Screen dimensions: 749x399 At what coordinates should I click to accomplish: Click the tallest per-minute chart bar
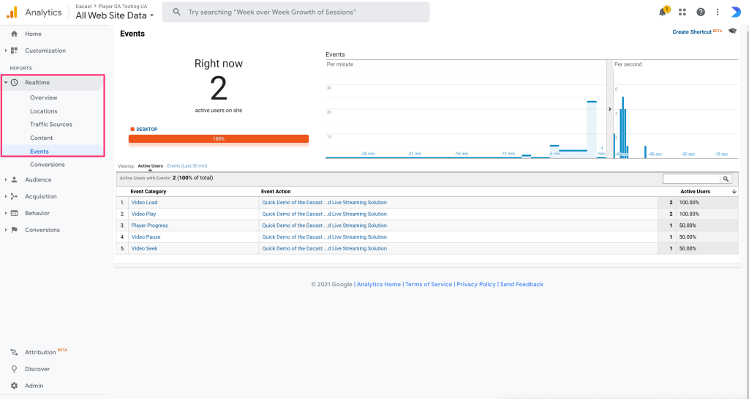pos(592,129)
